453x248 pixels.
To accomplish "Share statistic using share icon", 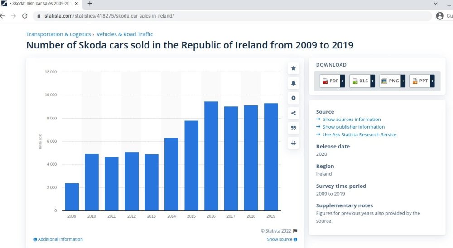I will [293, 113].
